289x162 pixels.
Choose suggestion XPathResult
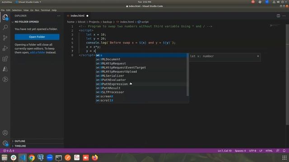point(141,88)
